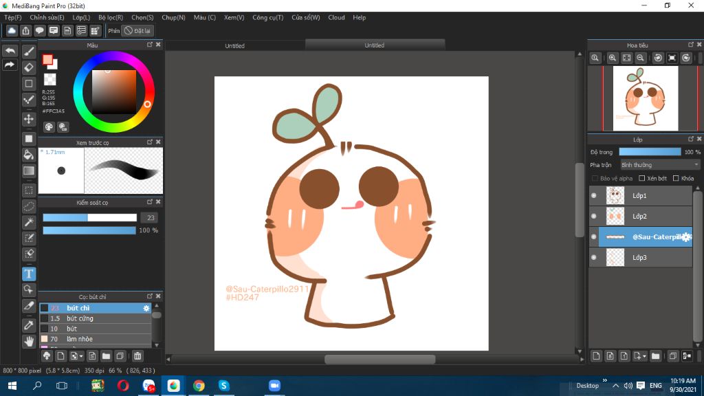This screenshot has width=704, height=396.
Task: Enable the Xén bớt clipping checkbox
Action: click(x=642, y=178)
